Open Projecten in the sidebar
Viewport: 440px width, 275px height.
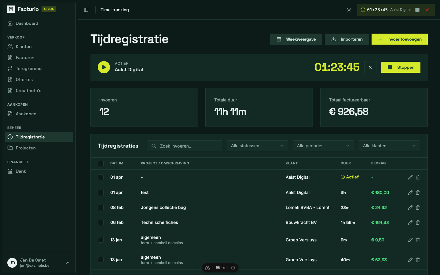click(39, 148)
